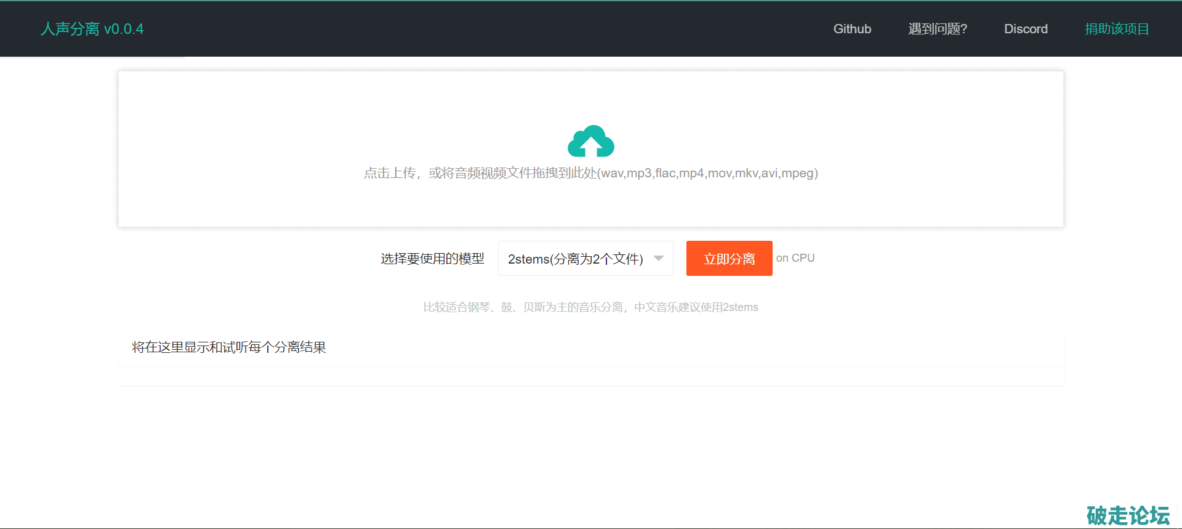
Task: Click 捐助该项目 donate link
Action: click(x=1116, y=29)
